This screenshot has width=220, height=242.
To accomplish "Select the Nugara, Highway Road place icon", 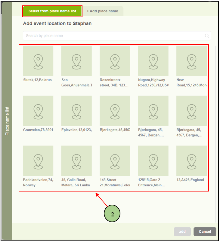I will click(x=153, y=61).
